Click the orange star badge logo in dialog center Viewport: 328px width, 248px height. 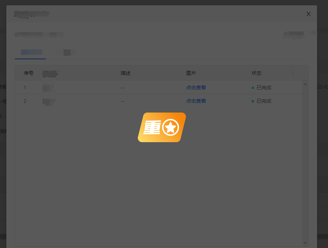(162, 127)
